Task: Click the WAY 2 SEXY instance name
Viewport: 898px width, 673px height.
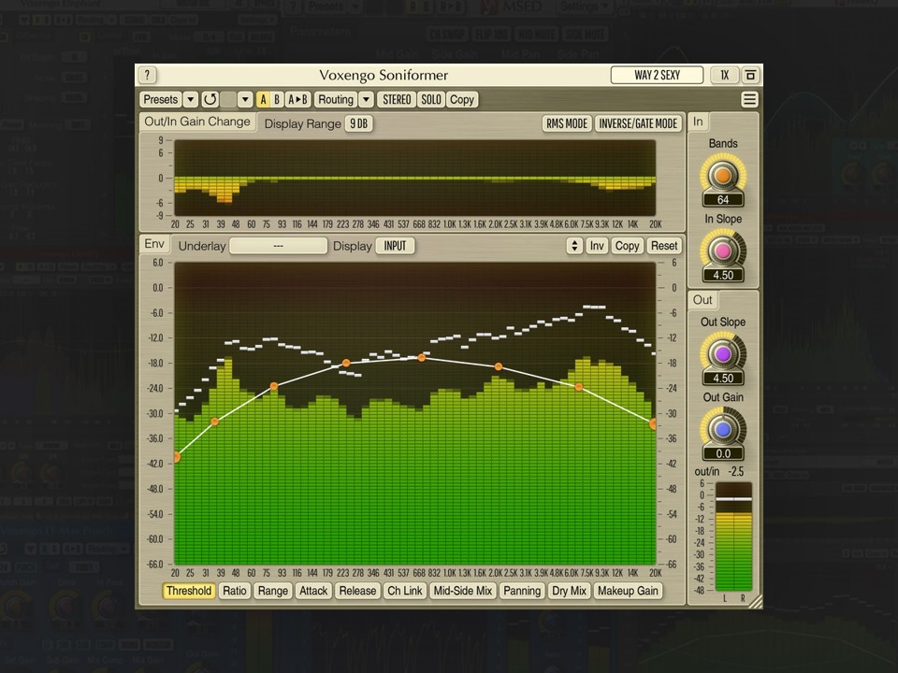Action: click(x=657, y=75)
